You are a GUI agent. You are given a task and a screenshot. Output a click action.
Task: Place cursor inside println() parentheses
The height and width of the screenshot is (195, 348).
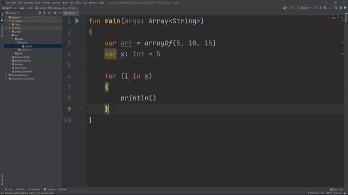(x=152, y=98)
